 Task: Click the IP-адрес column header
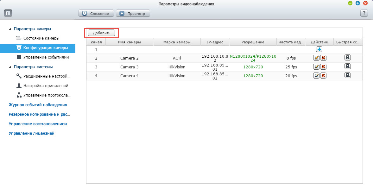215,42
